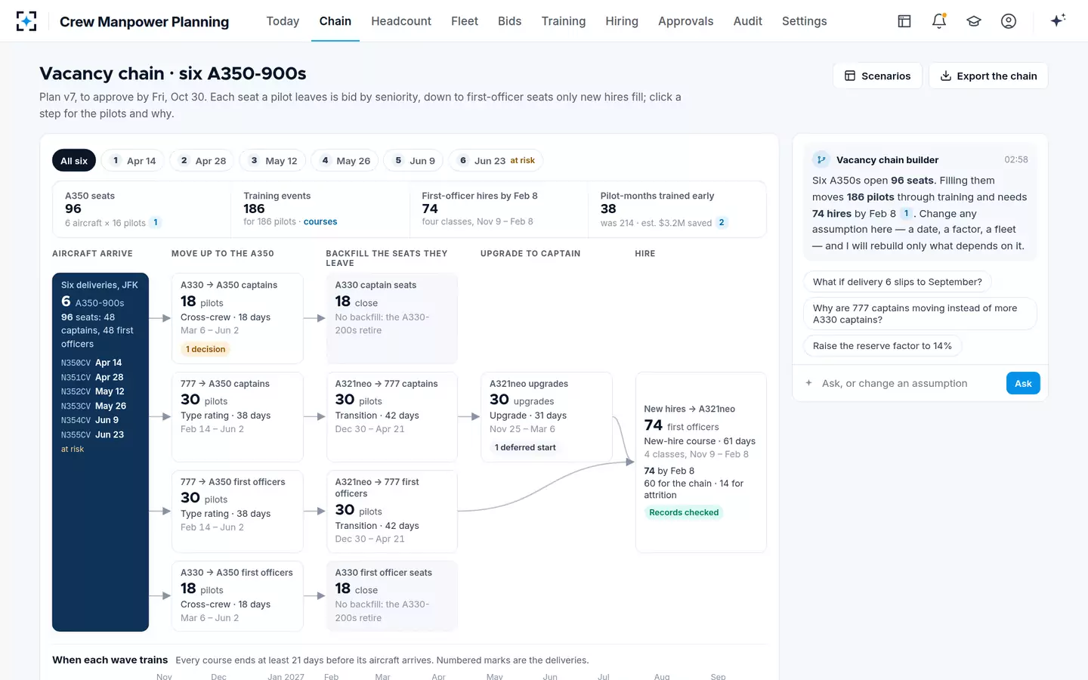Open the Scenarios button

pyautogui.click(x=877, y=76)
